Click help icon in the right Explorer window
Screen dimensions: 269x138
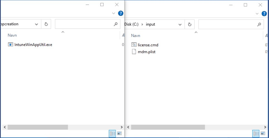264,13
